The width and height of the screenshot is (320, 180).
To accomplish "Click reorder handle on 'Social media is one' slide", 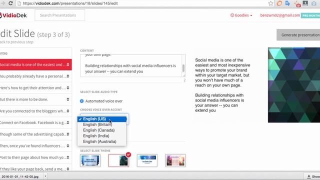I will click(x=68, y=64).
